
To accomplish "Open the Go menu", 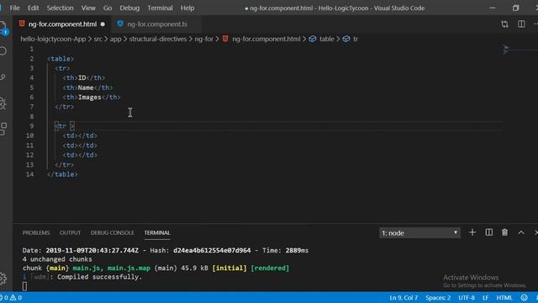I will coord(108,8).
